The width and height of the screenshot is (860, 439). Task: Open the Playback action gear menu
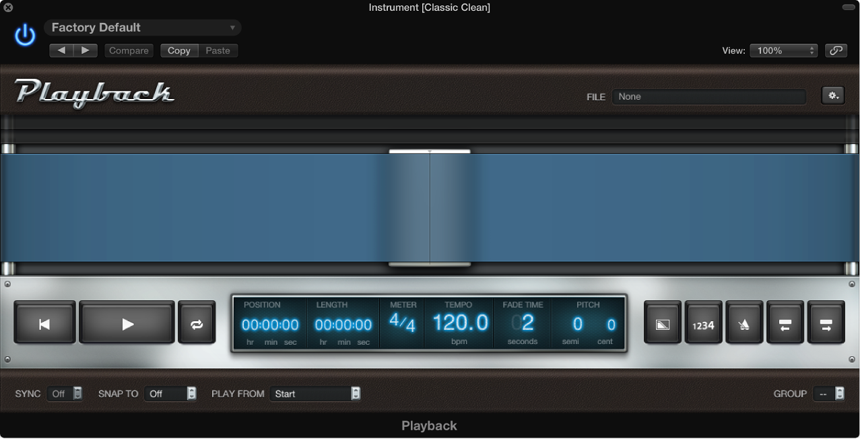coord(832,95)
